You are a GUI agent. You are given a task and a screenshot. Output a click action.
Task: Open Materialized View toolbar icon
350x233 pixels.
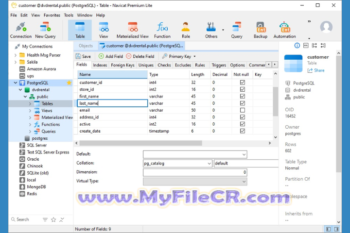133,30
